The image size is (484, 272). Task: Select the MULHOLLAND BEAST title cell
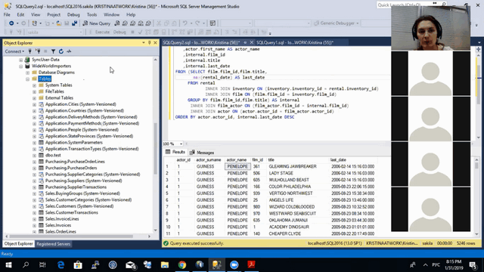click(289, 180)
